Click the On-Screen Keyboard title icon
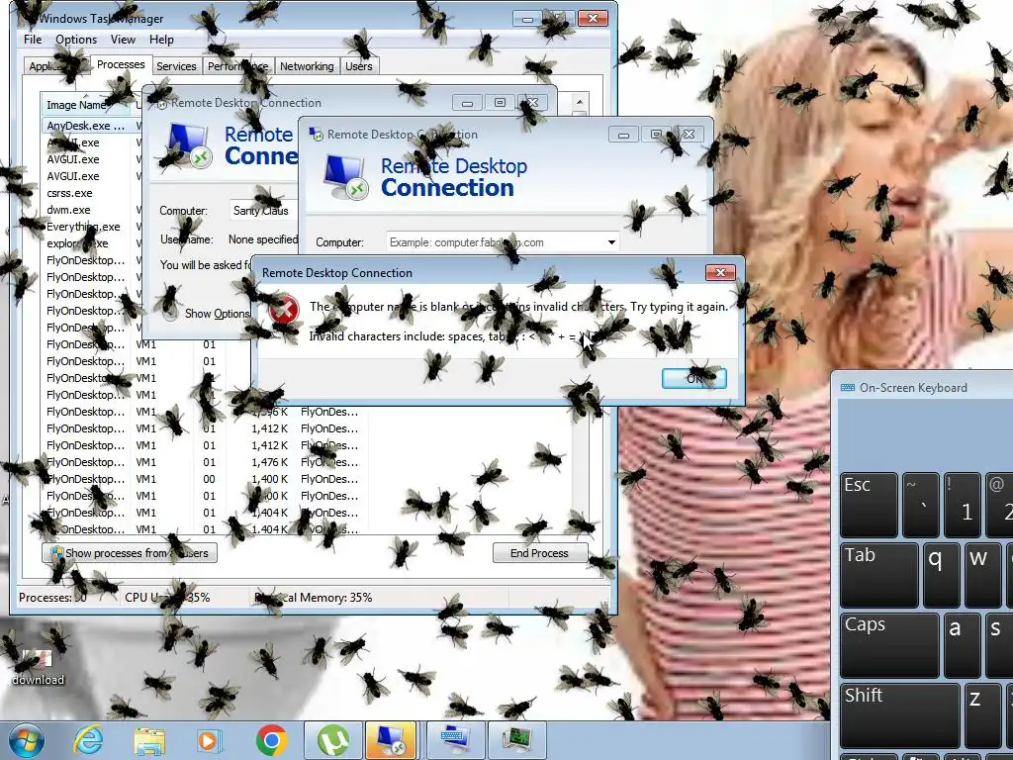The width and height of the screenshot is (1013, 760). tap(847, 388)
